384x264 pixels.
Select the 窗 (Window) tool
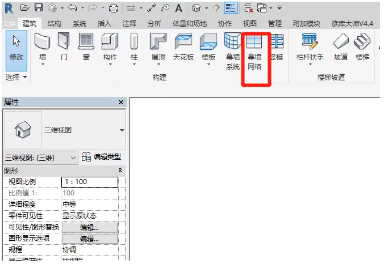tap(86, 46)
